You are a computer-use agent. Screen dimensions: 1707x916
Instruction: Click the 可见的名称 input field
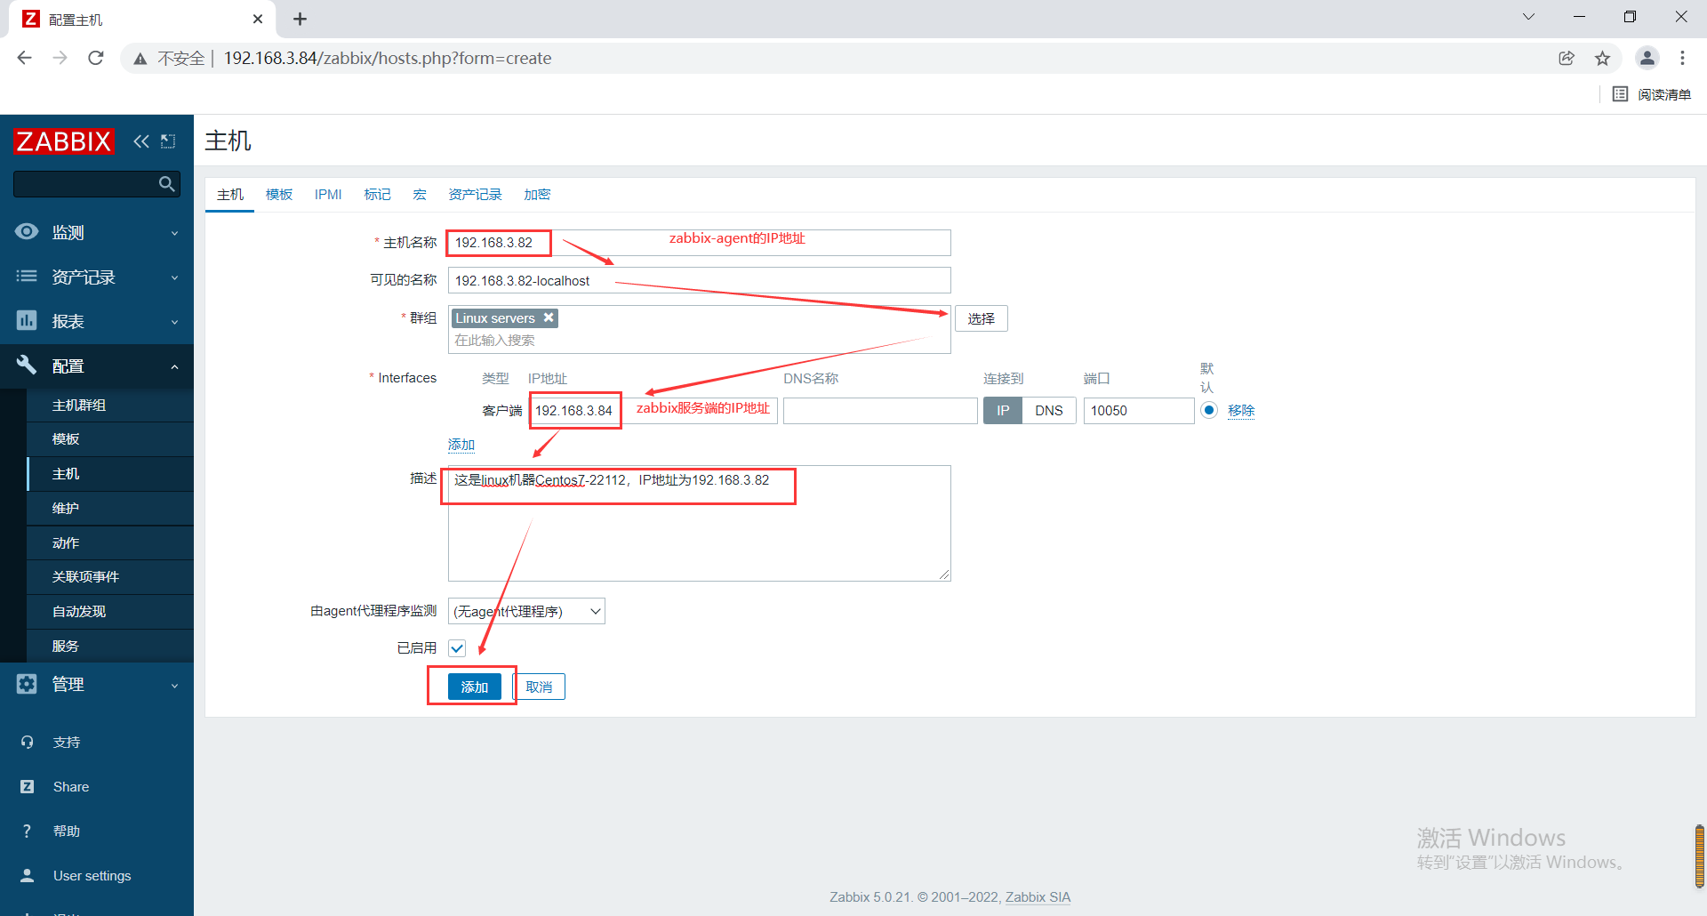[699, 280]
